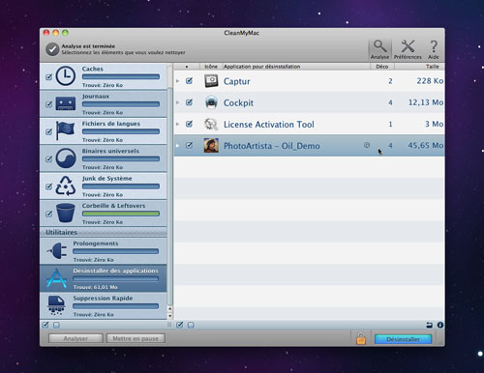Click the Prolongements progress bar

pyautogui.click(x=115, y=251)
